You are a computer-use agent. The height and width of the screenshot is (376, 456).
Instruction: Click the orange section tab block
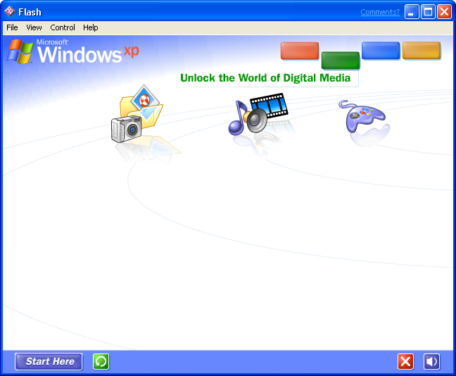422,51
